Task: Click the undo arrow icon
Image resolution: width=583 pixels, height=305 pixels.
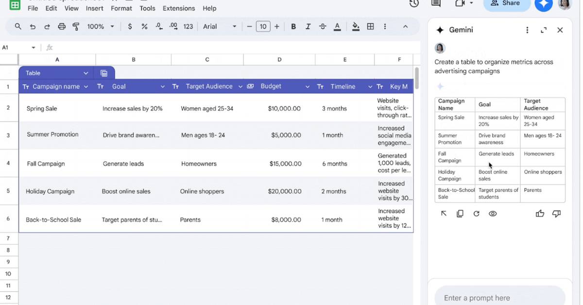Action: point(33,27)
